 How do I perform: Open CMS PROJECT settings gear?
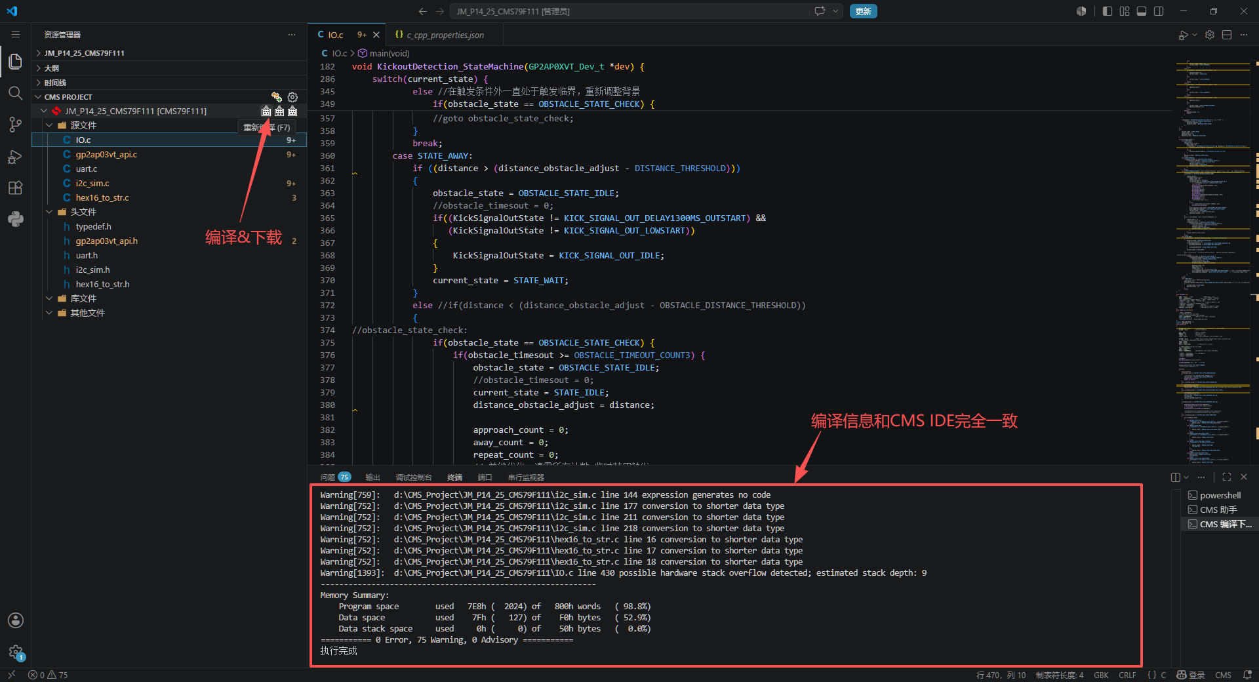[292, 97]
